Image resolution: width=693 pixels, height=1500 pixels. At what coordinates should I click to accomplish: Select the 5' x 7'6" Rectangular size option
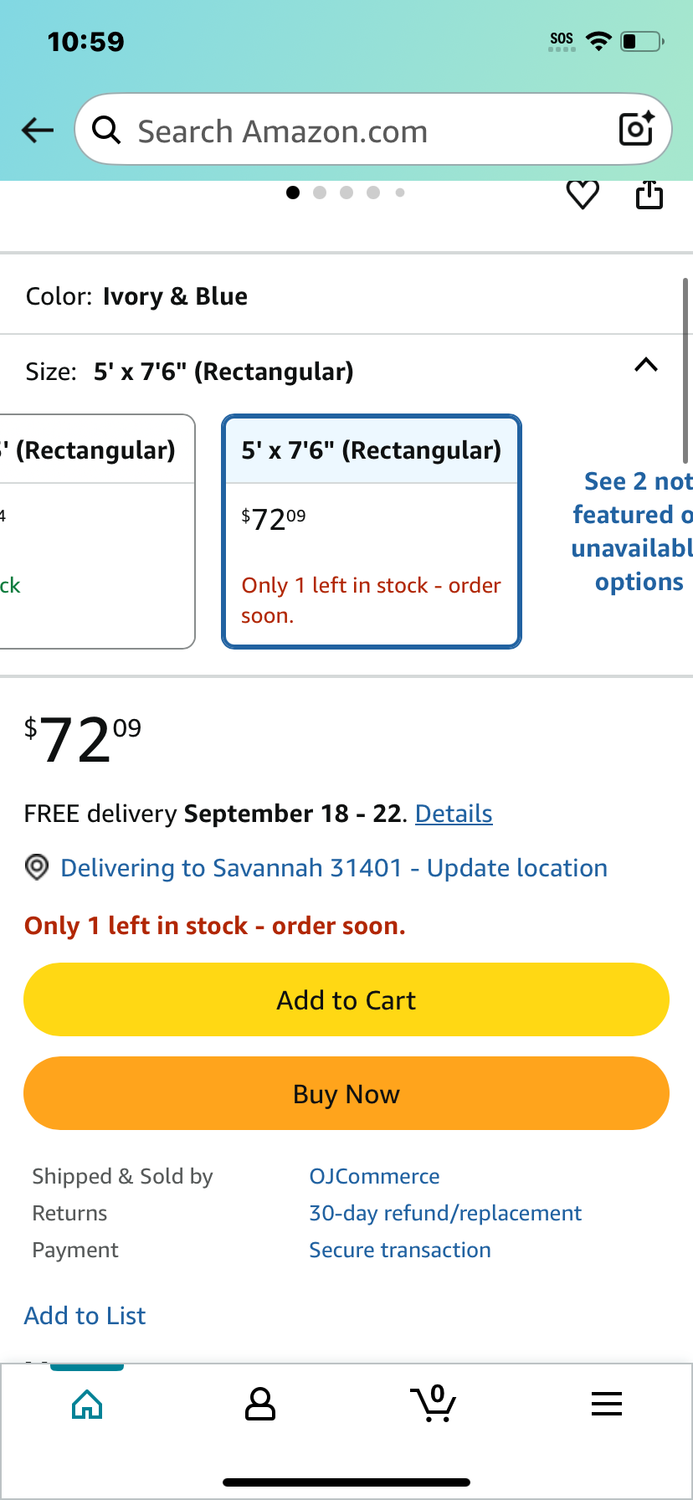coord(372,532)
